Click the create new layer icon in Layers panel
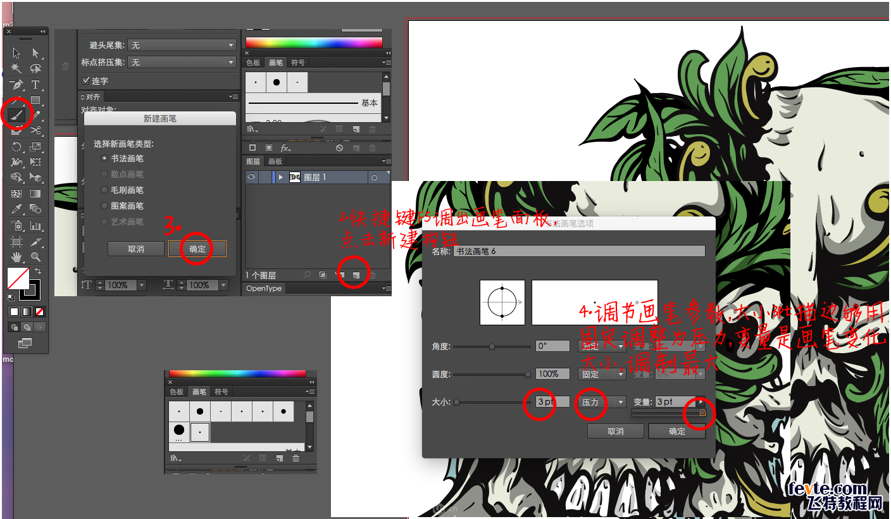Screen dimensions: 891x519 tap(356, 275)
